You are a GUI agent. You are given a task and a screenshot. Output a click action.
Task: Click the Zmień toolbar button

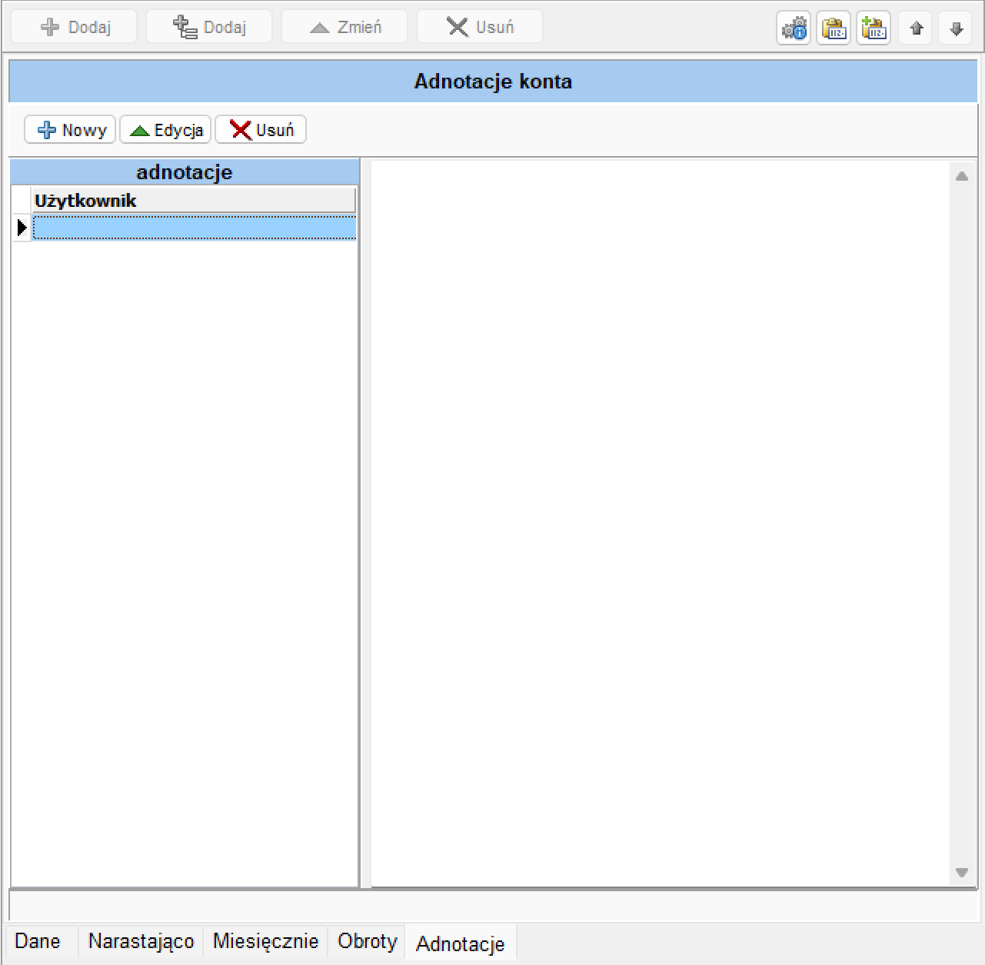click(x=344, y=27)
